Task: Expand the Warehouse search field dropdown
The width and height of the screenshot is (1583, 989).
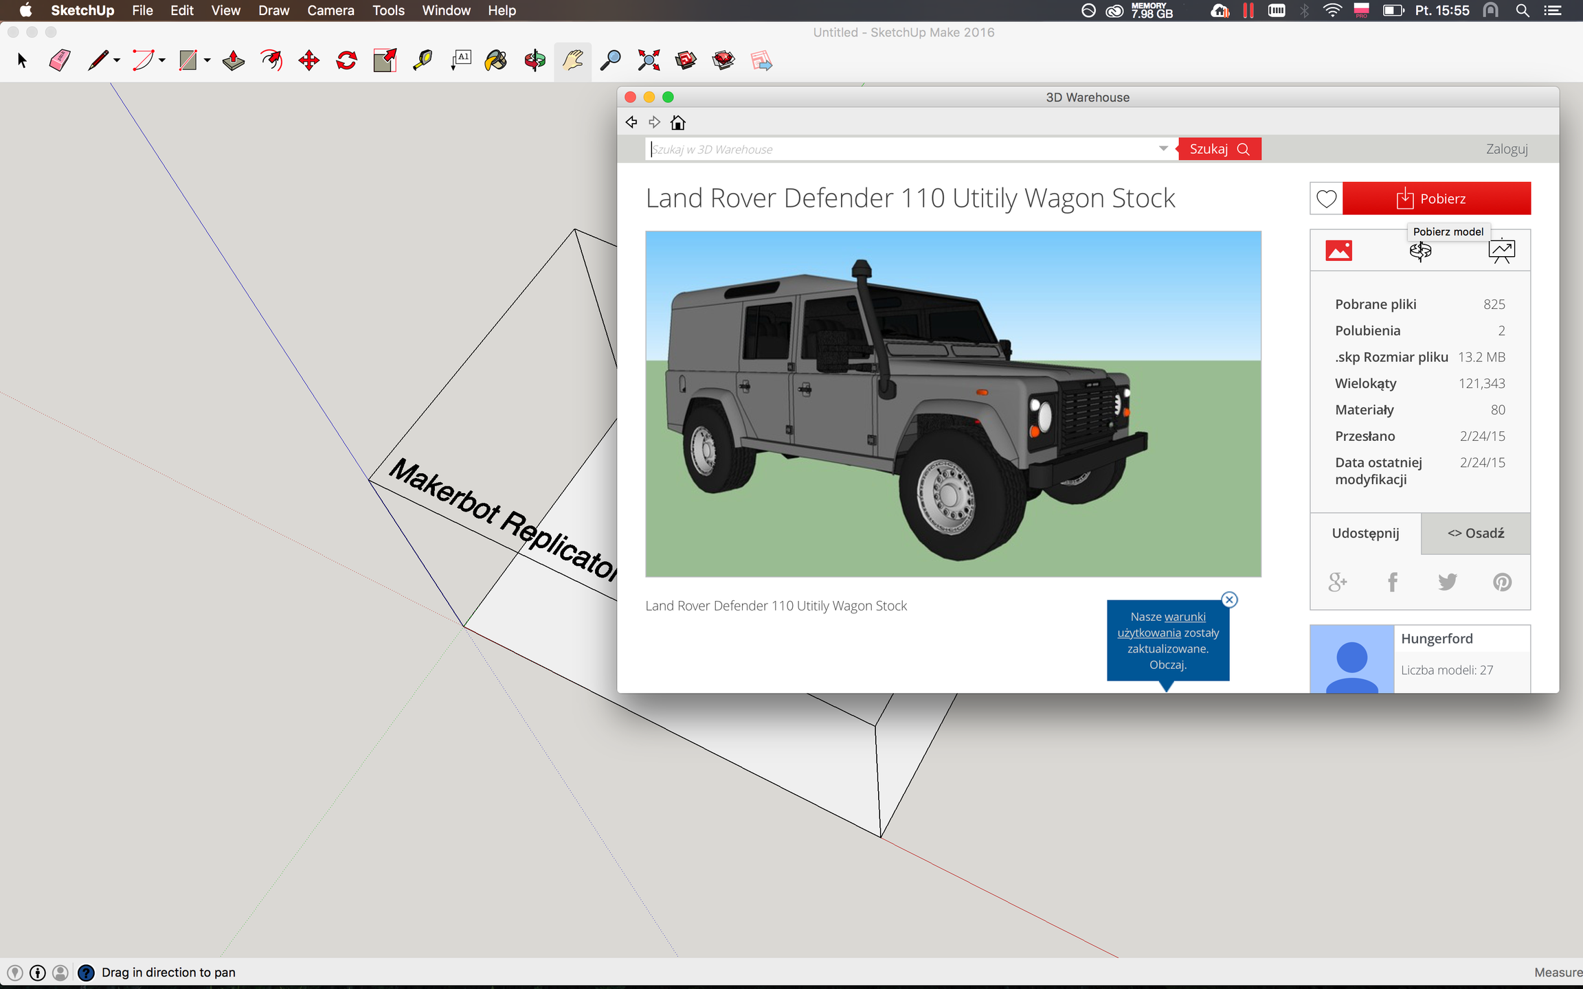Action: [1163, 148]
